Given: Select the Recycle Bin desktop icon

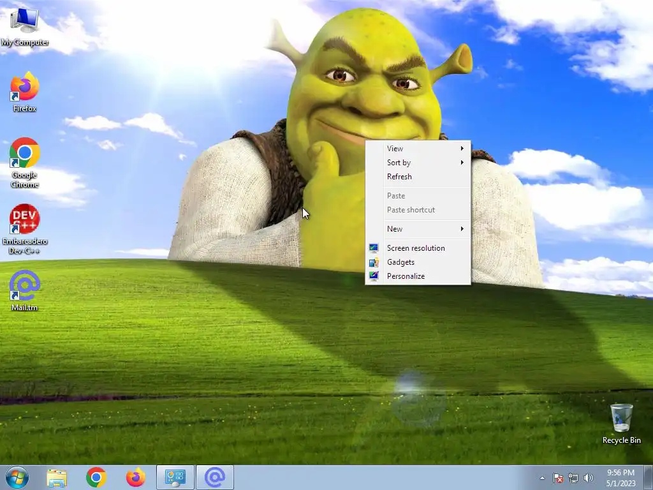Looking at the screenshot, I should click(x=621, y=424).
